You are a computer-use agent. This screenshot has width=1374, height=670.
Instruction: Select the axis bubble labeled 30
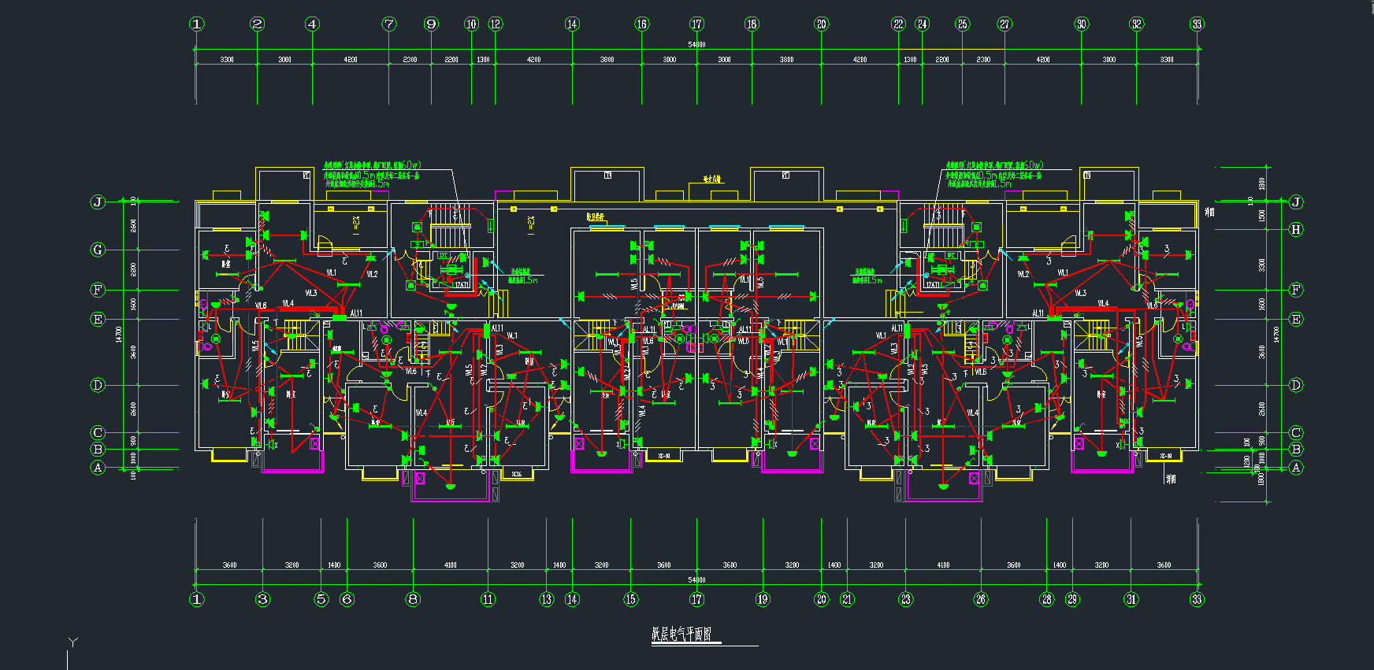point(1081,24)
